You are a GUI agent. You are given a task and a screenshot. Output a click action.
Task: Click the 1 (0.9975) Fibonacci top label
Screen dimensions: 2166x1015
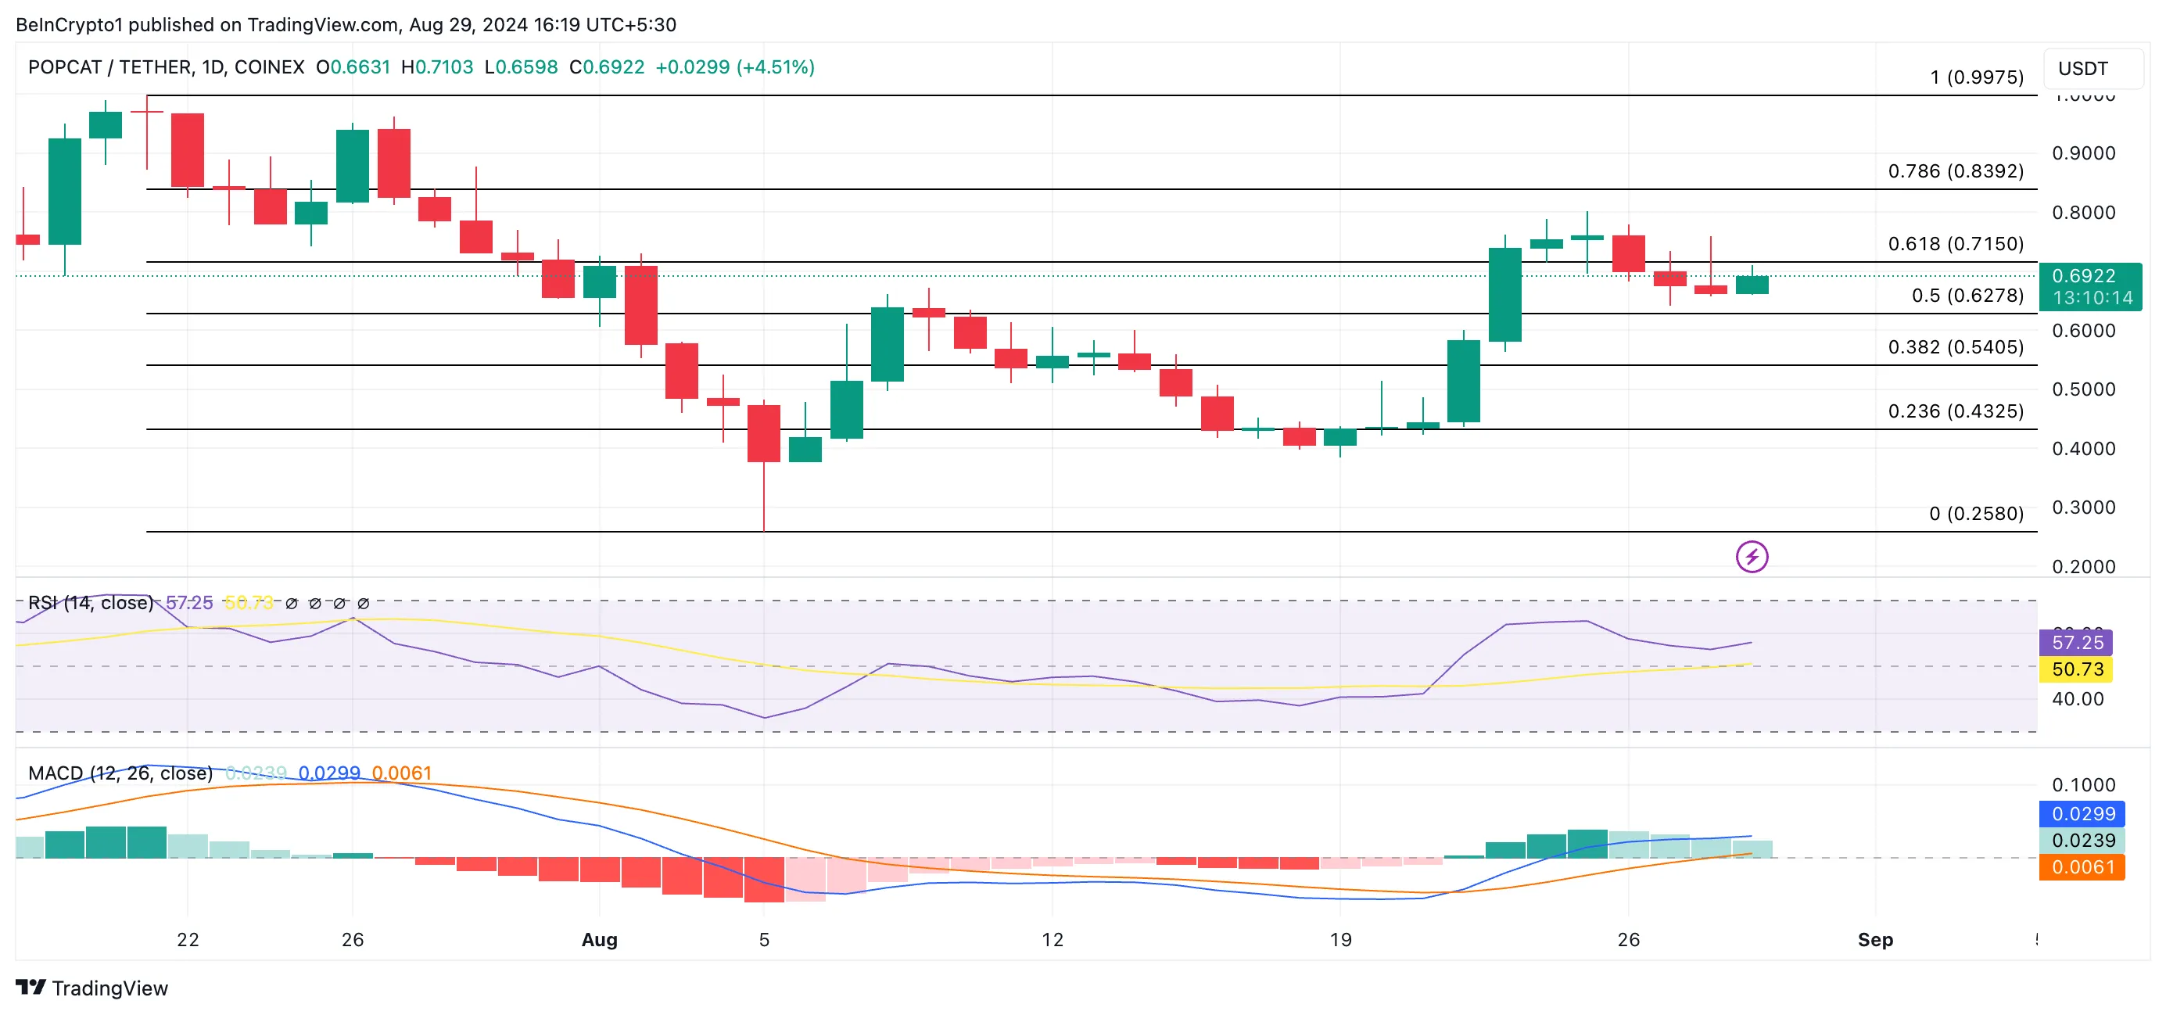(x=1976, y=77)
